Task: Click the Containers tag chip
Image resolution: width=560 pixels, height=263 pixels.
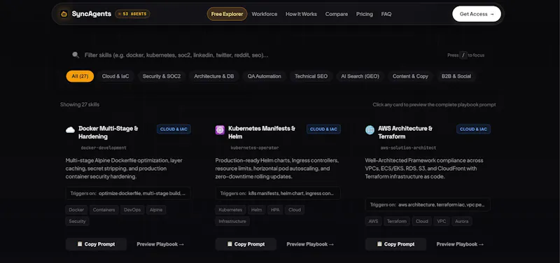Action: 104,210
